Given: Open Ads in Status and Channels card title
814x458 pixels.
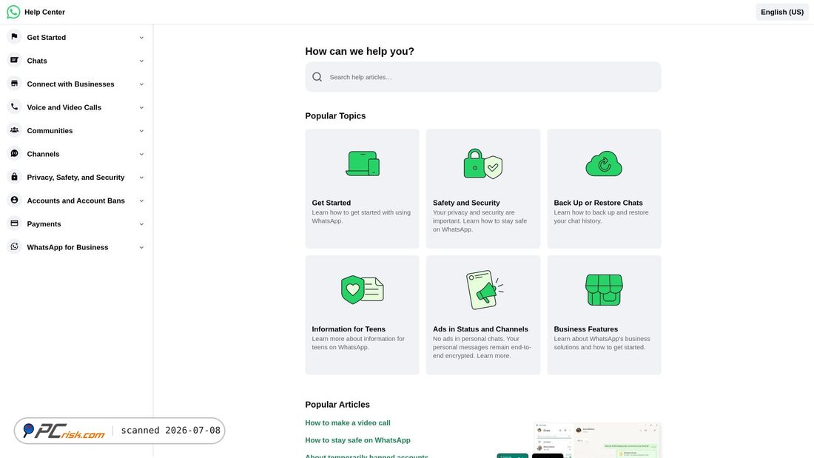Looking at the screenshot, I should (480, 329).
